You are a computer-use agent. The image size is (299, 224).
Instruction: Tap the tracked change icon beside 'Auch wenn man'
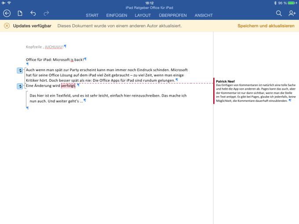point(20,70)
